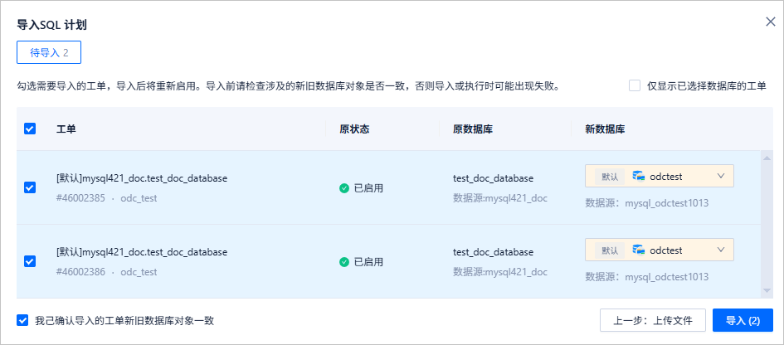
Task: Click the 默认 tag in first row's database selector
Action: click(x=610, y=177)
